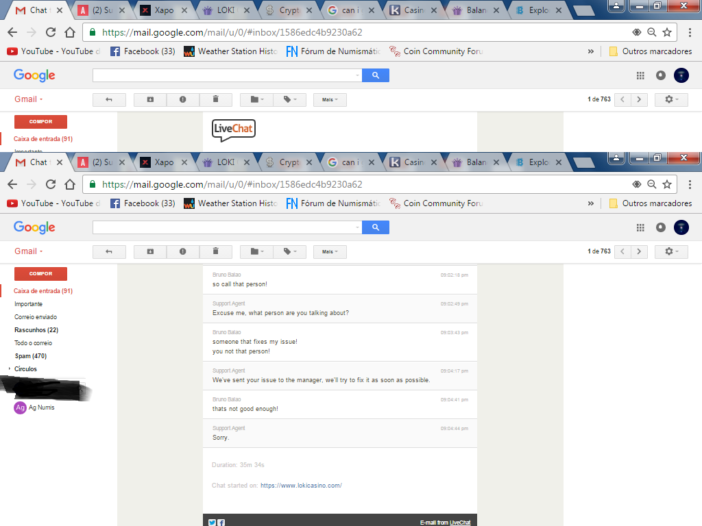The image size is (702, 526).
Task: Open Todo o correio folder
Action: pos(33,343)
